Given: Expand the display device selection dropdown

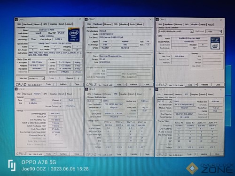Looking at the screenshot, I should click(192, 31).
